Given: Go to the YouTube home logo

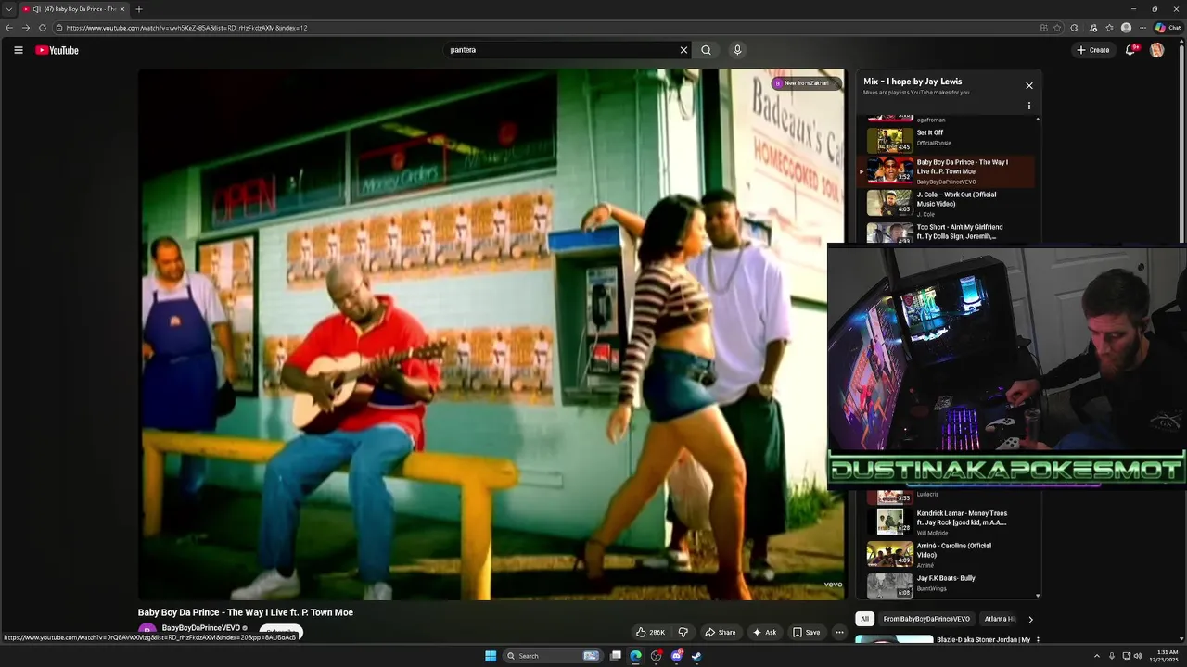Looking at the screenshot, I should point(57,50).
